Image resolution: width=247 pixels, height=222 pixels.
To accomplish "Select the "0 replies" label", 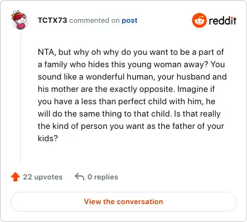I will 103,177.
